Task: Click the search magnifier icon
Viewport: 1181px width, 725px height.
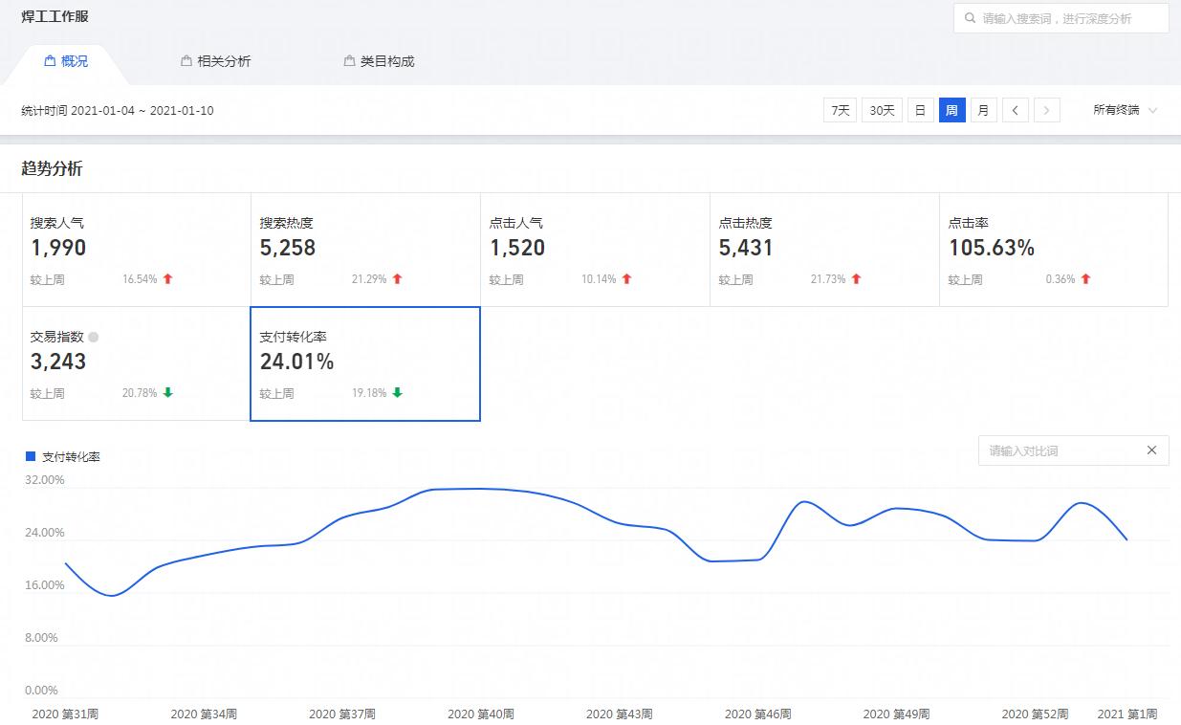Action: (971, 18)
